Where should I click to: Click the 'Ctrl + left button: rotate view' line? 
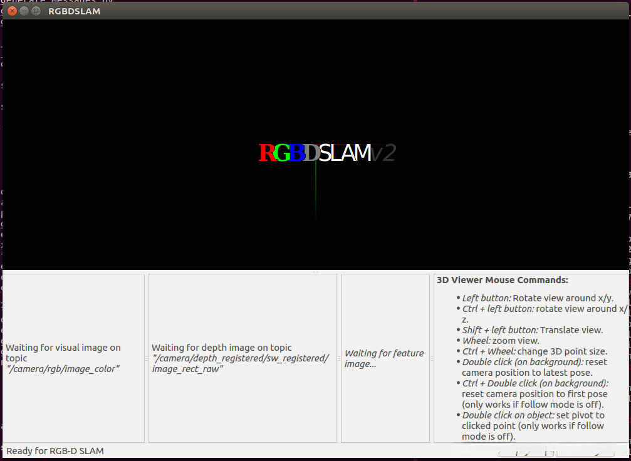click(x=542, y=314)
